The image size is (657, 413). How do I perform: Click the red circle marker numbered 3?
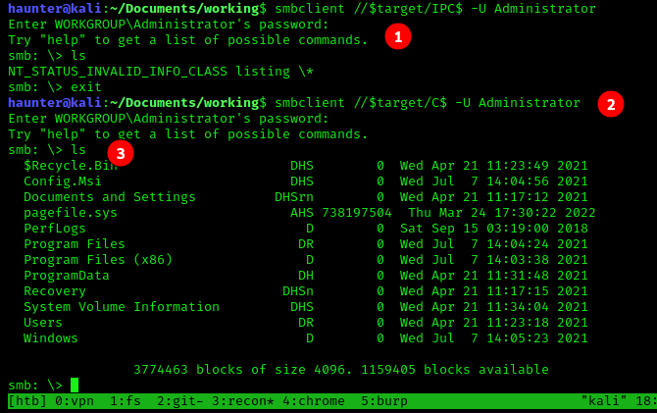[120, 152]
